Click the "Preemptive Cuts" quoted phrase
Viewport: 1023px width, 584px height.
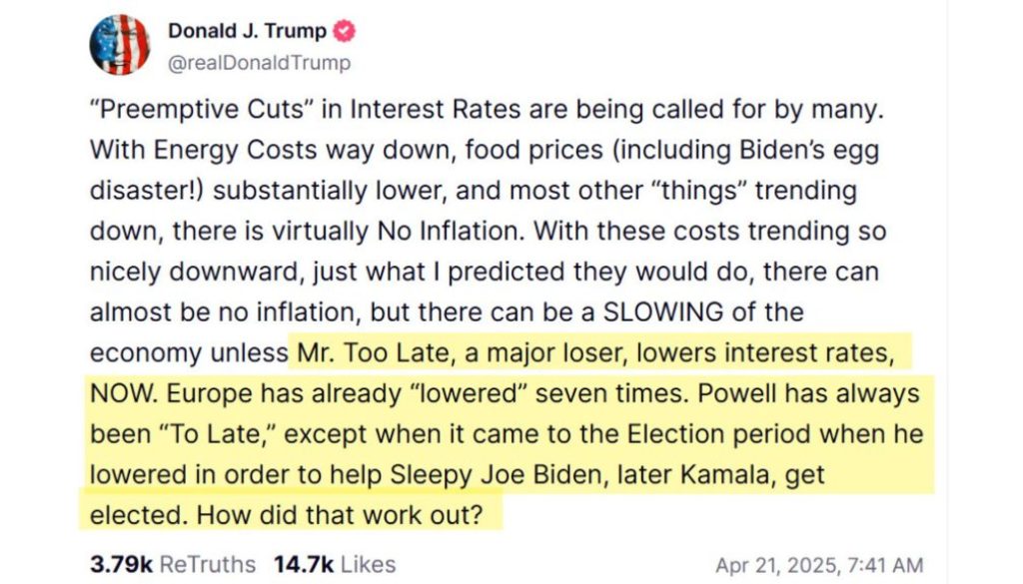202,110
